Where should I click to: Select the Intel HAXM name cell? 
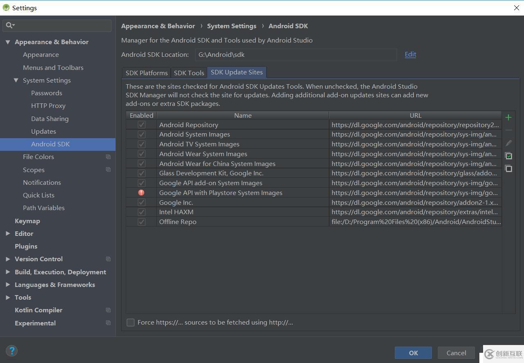tap(243, 212)
